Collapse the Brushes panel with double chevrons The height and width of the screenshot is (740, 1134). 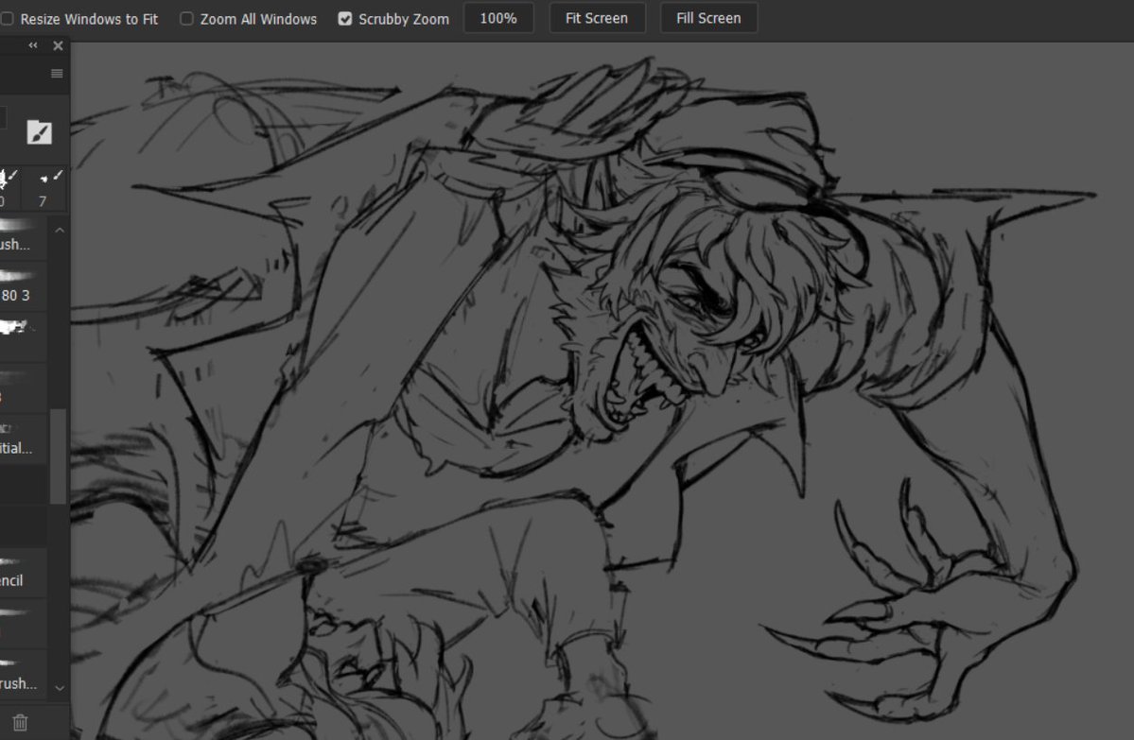(x=32, y=44)
